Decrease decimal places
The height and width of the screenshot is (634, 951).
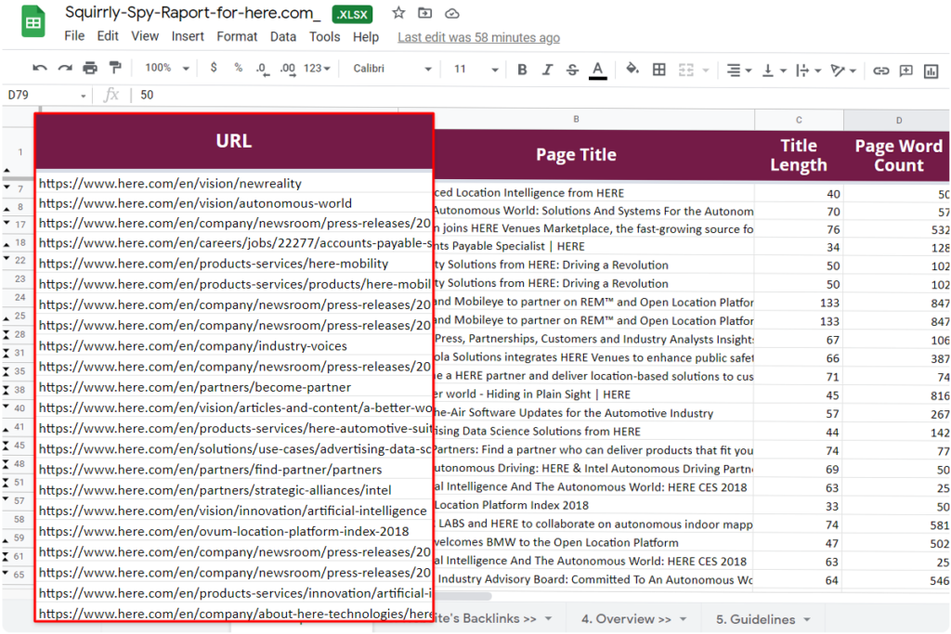click(262, 69)
